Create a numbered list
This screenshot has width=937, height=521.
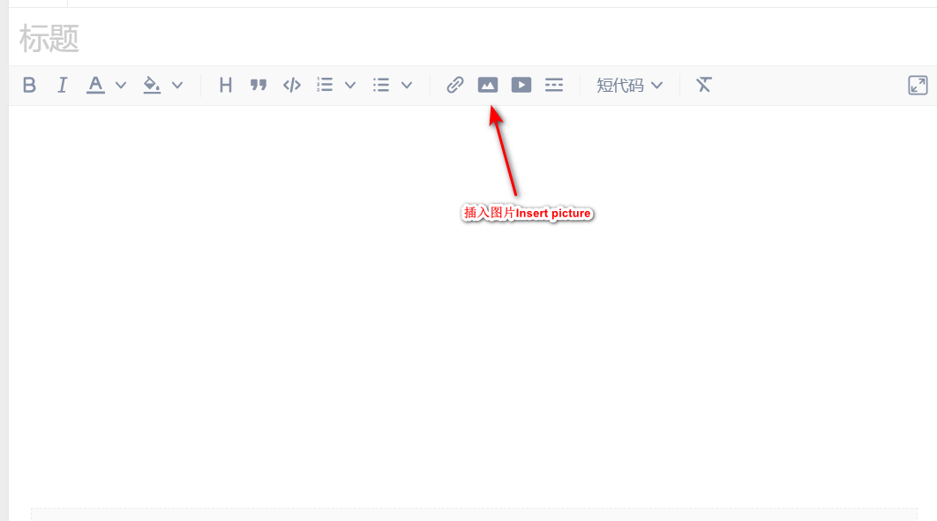coord(325,85)
